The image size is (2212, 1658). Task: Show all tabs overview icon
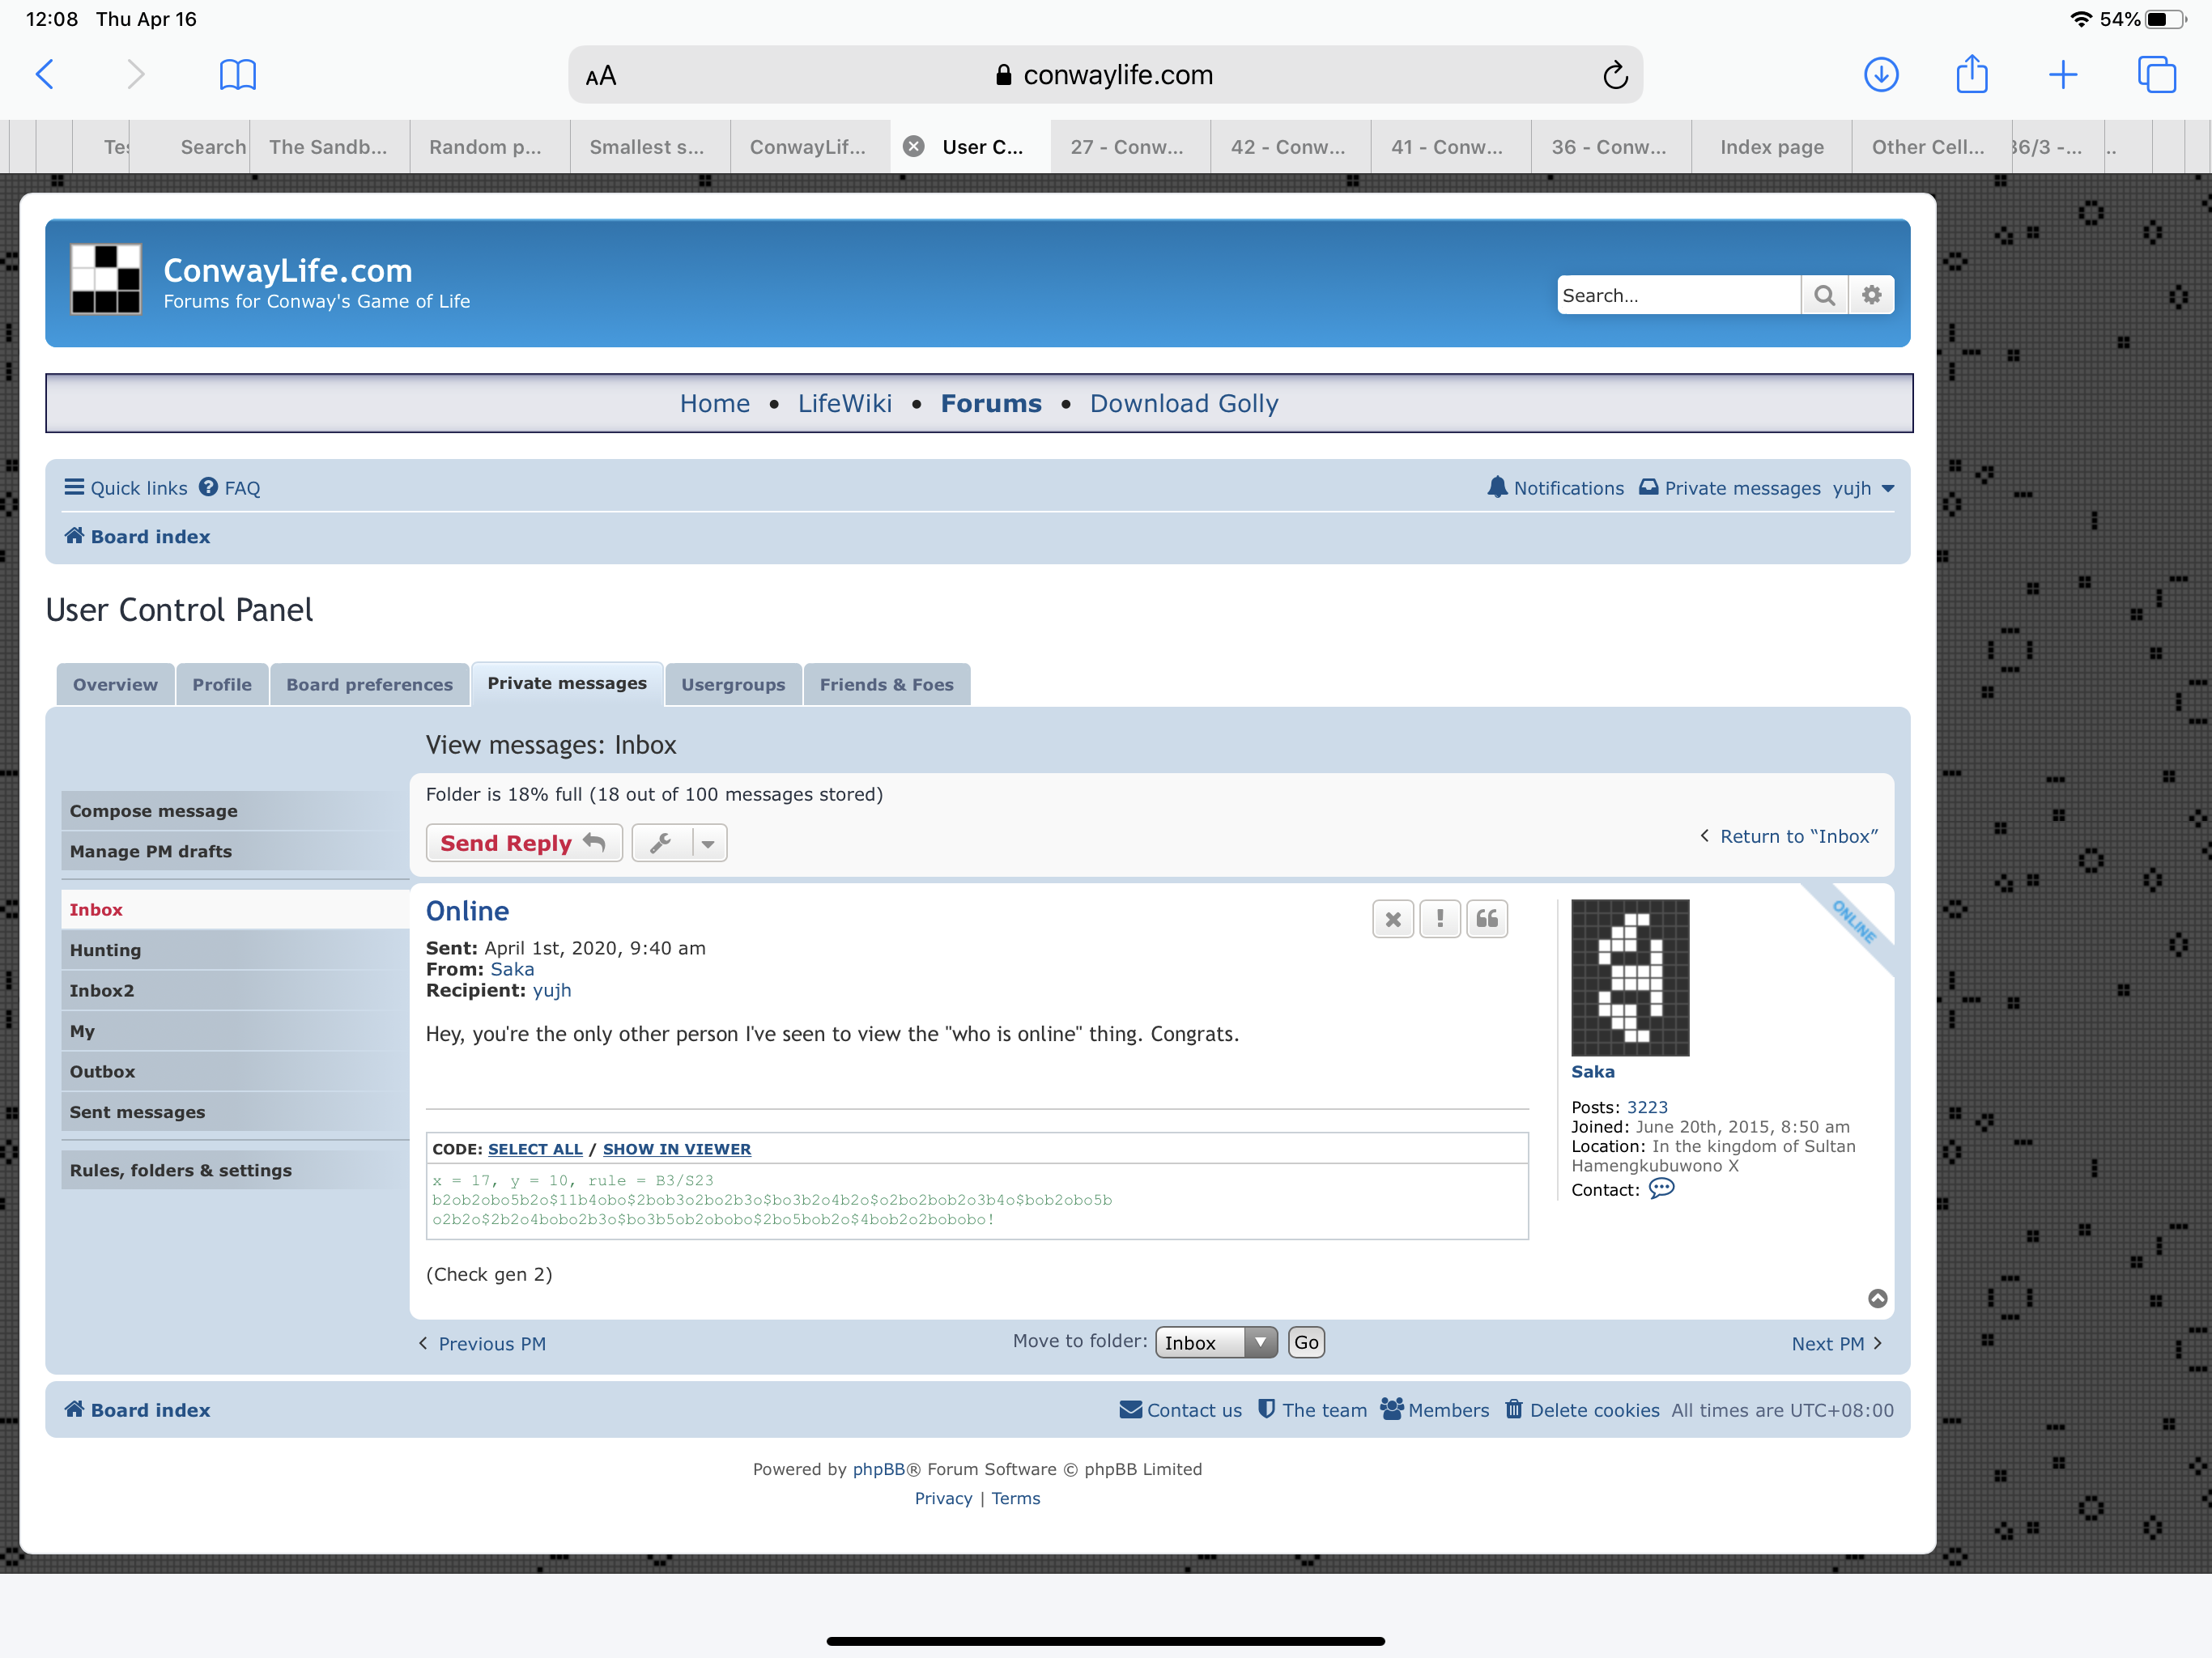(2156, 74)
